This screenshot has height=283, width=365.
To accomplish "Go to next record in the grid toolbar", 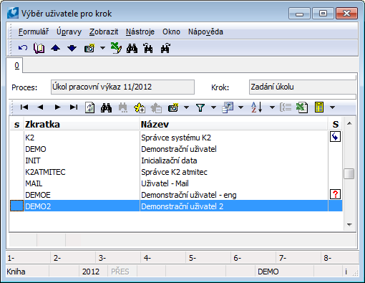I will click(x=57, y=107).
